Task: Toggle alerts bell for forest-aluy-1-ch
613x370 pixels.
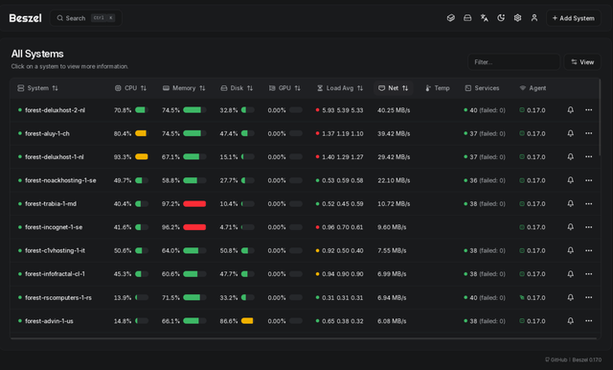Action: click(x=571, y=133)
